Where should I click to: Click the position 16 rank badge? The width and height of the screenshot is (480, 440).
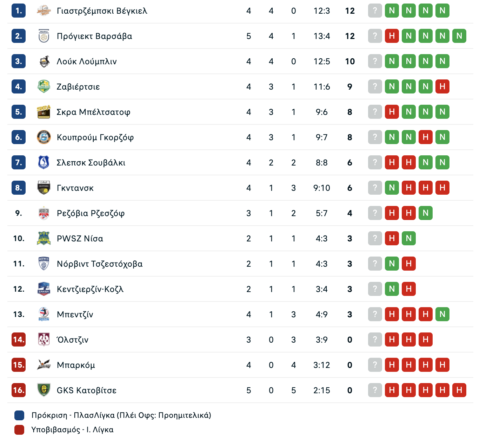click(x=19, y=390)
